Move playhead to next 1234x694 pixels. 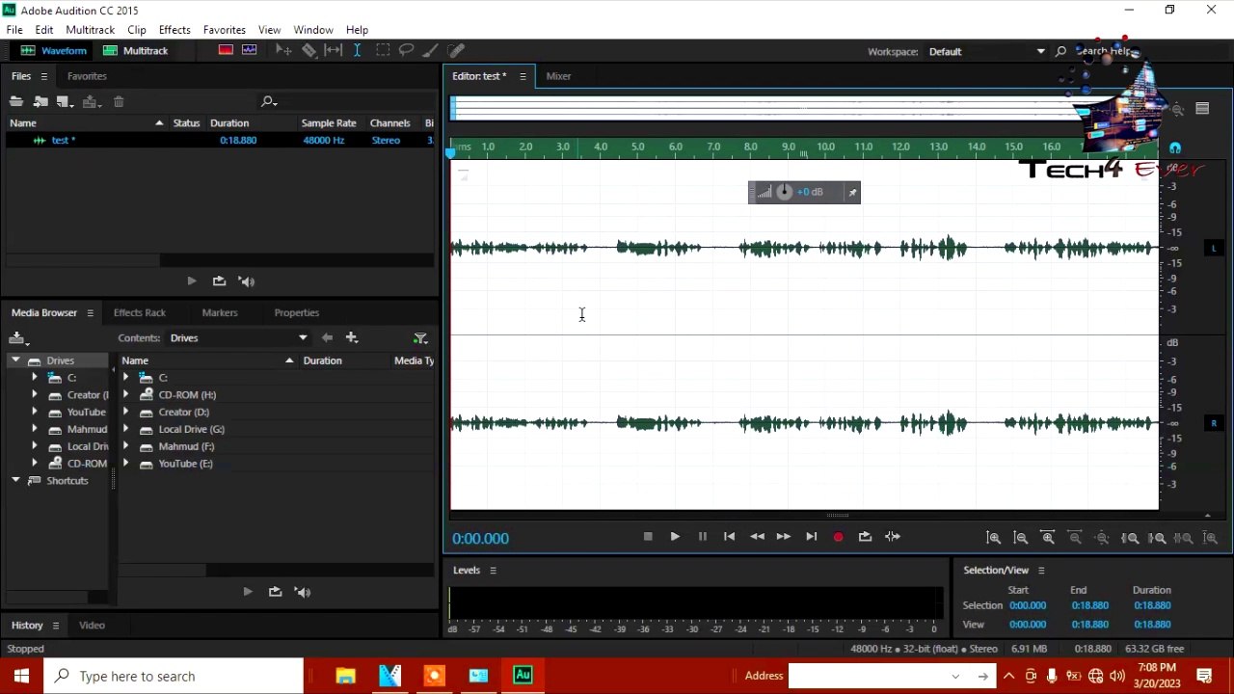click(x=811, y=537)
